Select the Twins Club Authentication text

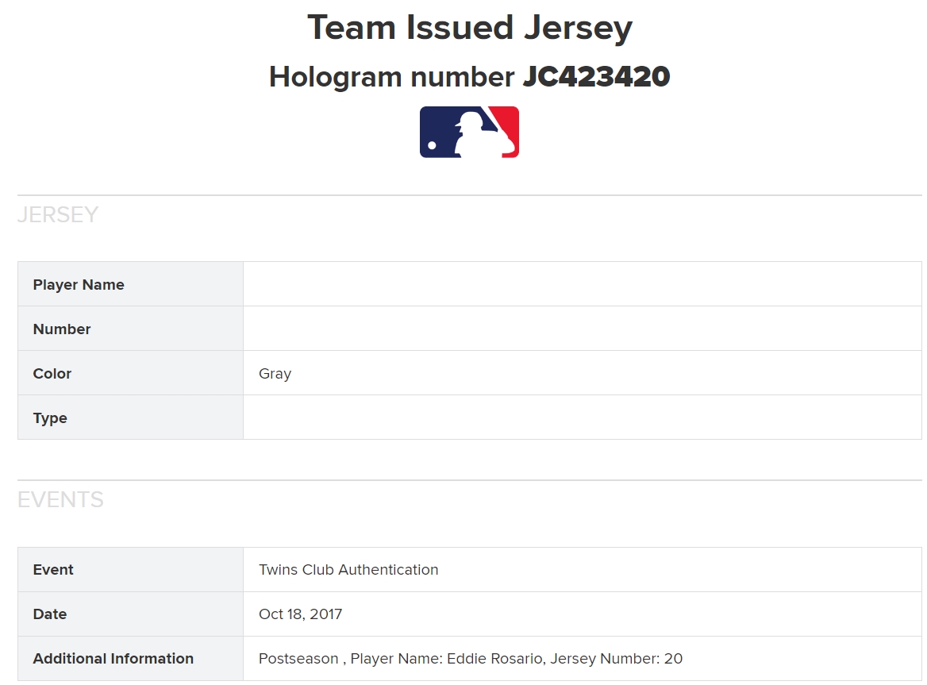pos(348,569)
